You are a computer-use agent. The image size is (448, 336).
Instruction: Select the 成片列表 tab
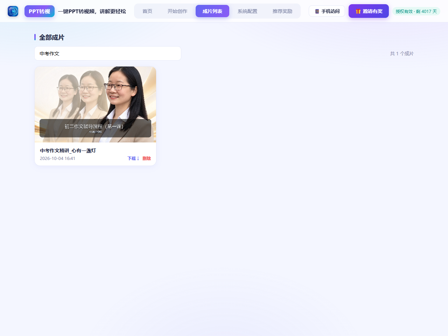pyautogui.click(x=212, y=11)
